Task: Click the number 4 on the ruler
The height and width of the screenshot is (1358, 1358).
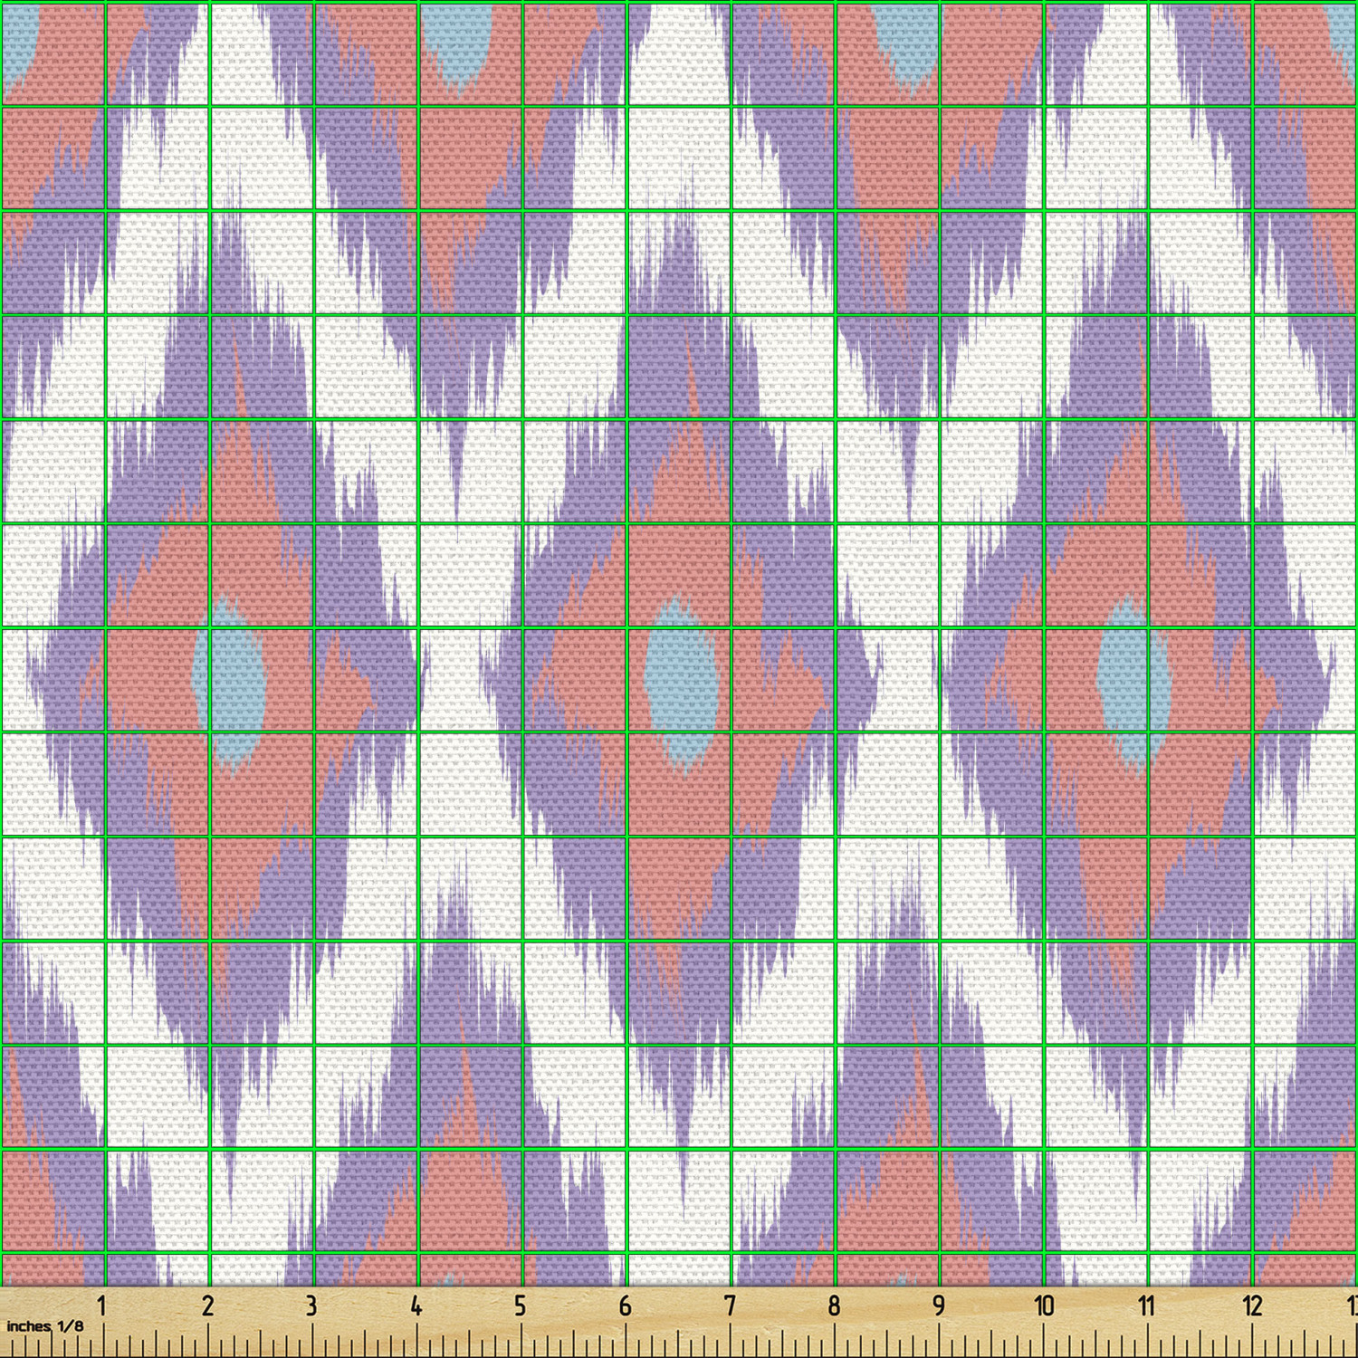Action: point(416,1306)
